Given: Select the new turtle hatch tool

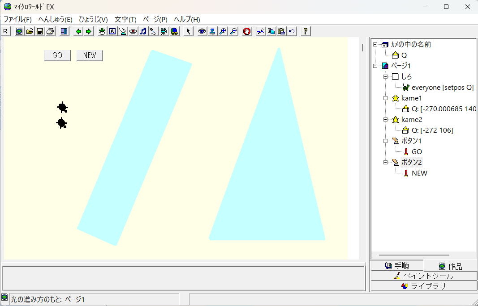Looking at the screenshot, I should click(x=102, y=31).
